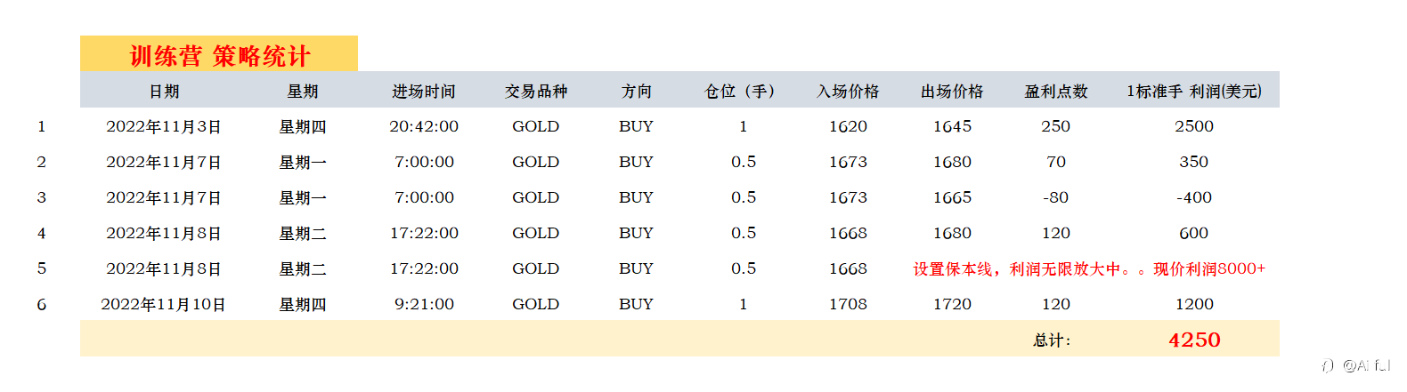Select the 盈利点数 header cell
Viewport: 1407px width, 392px height.
coord(1056,91)
